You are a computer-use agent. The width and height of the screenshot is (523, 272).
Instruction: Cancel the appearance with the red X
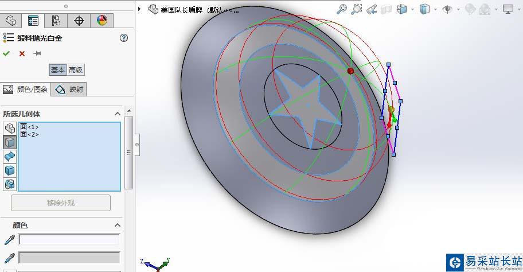pyautogui.click(x=22, y=53)
